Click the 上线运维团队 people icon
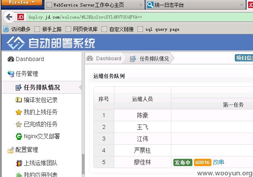 [19, 163]
